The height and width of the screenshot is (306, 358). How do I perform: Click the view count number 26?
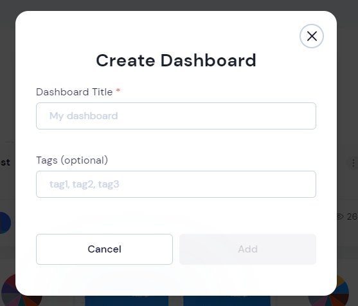[x=352, y=216]
